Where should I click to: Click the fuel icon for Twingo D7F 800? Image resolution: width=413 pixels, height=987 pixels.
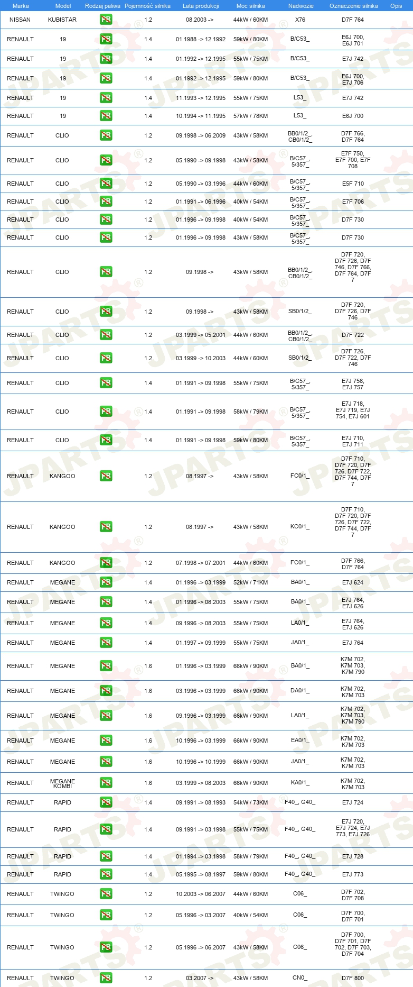[106, 978]
